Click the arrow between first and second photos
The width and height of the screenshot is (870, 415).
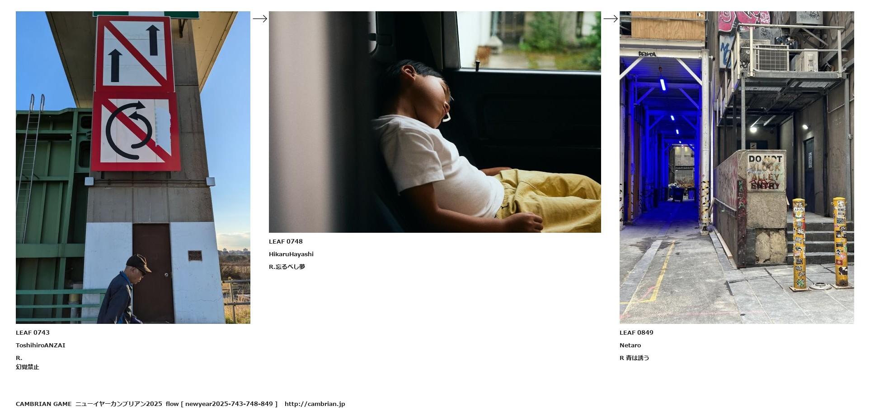point(260,18)
